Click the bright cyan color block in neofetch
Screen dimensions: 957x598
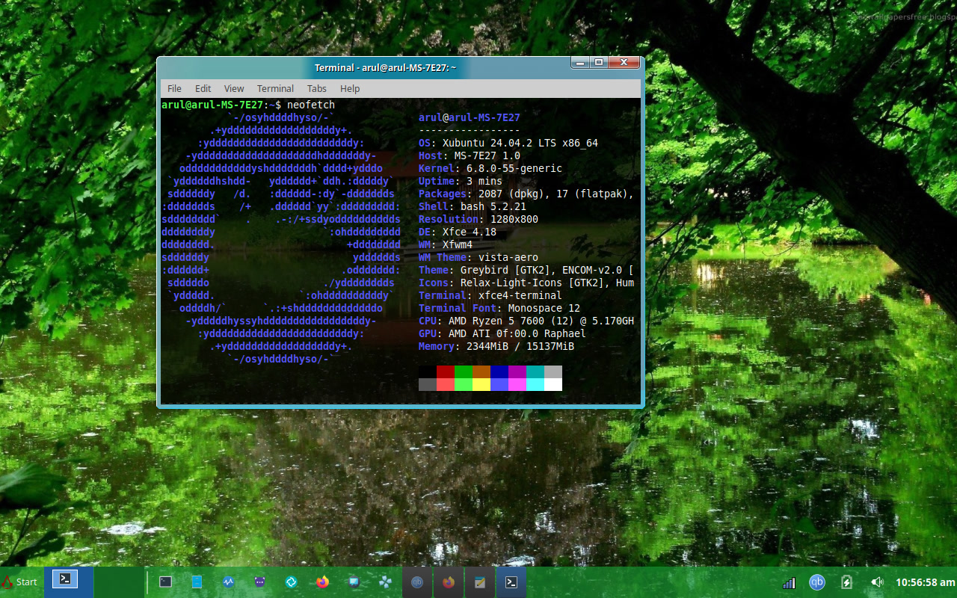click(x=535, y=384)
